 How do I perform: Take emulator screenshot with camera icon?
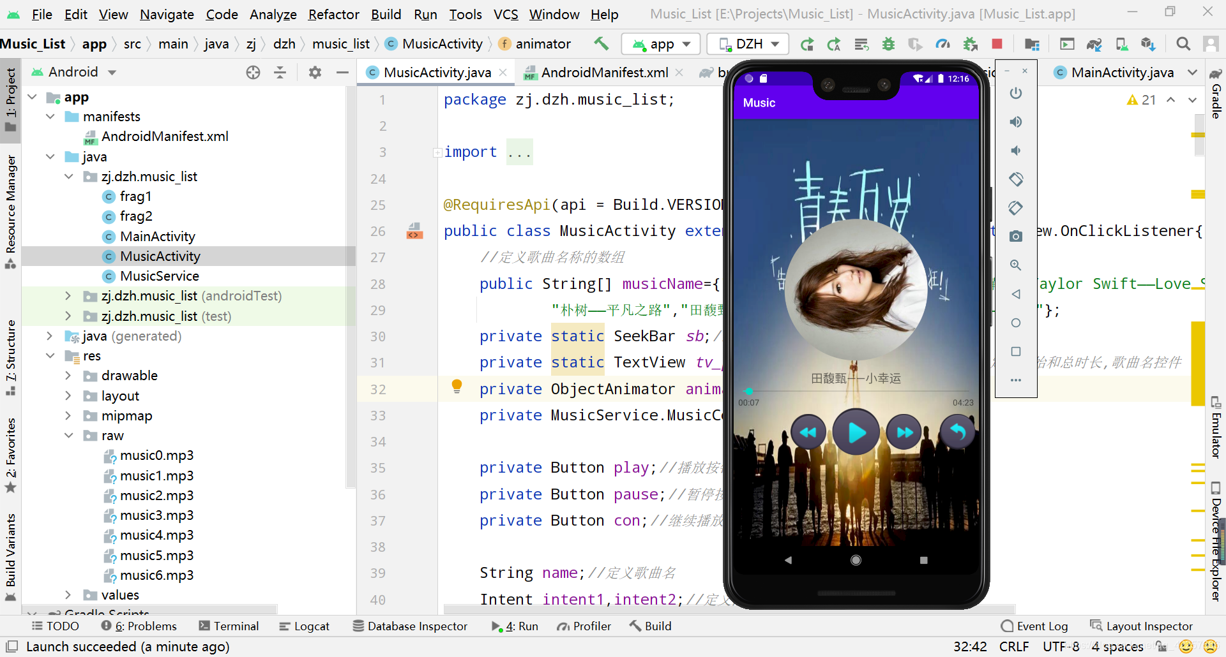(1016, 237)
